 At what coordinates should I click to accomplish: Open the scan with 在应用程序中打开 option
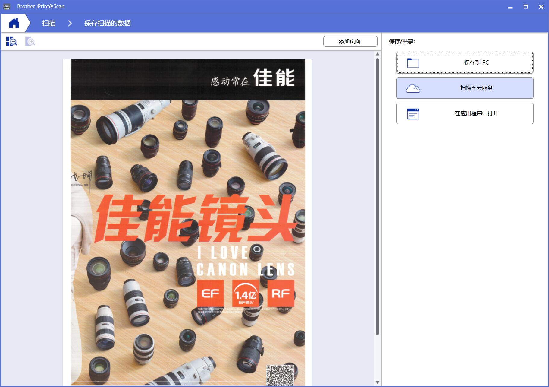click(x=465, y=113)
